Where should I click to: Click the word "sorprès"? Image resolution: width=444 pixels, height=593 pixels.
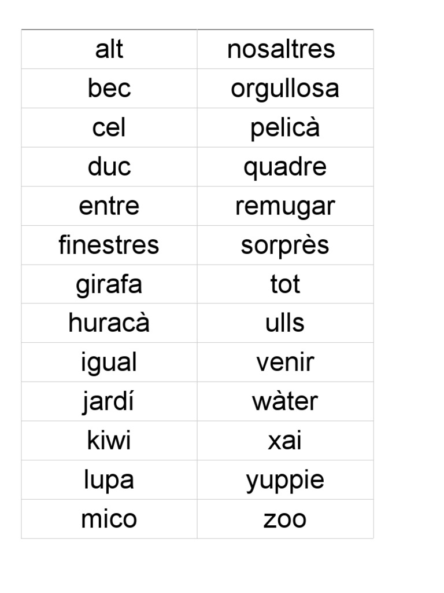click(x=285, y=245)
